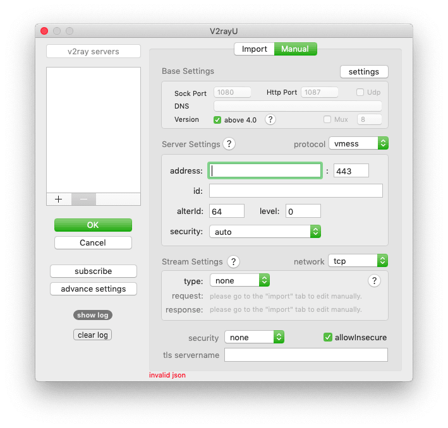The image size is (448, 428).
Task: Open help icon beside stream type row
Action: (374, 281)
